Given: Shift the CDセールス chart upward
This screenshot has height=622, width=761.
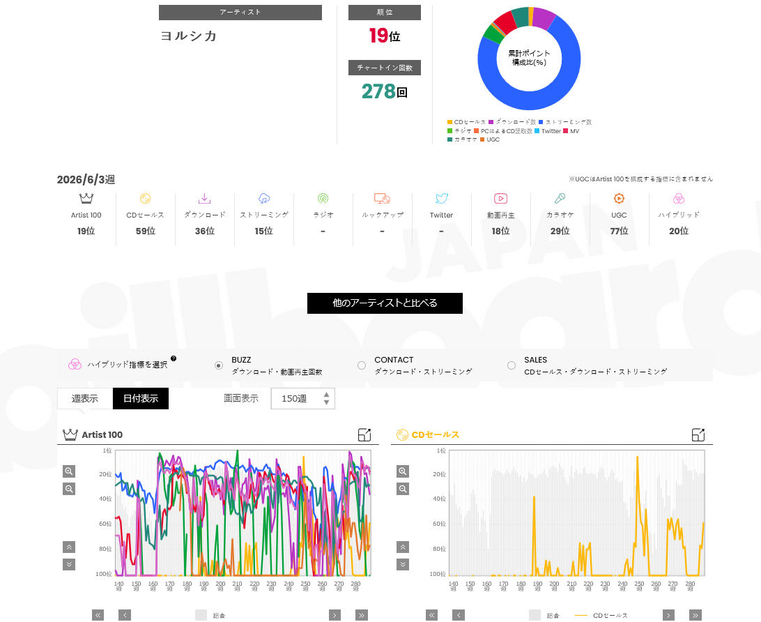Looking at the screenshot, I should point(403,547).
